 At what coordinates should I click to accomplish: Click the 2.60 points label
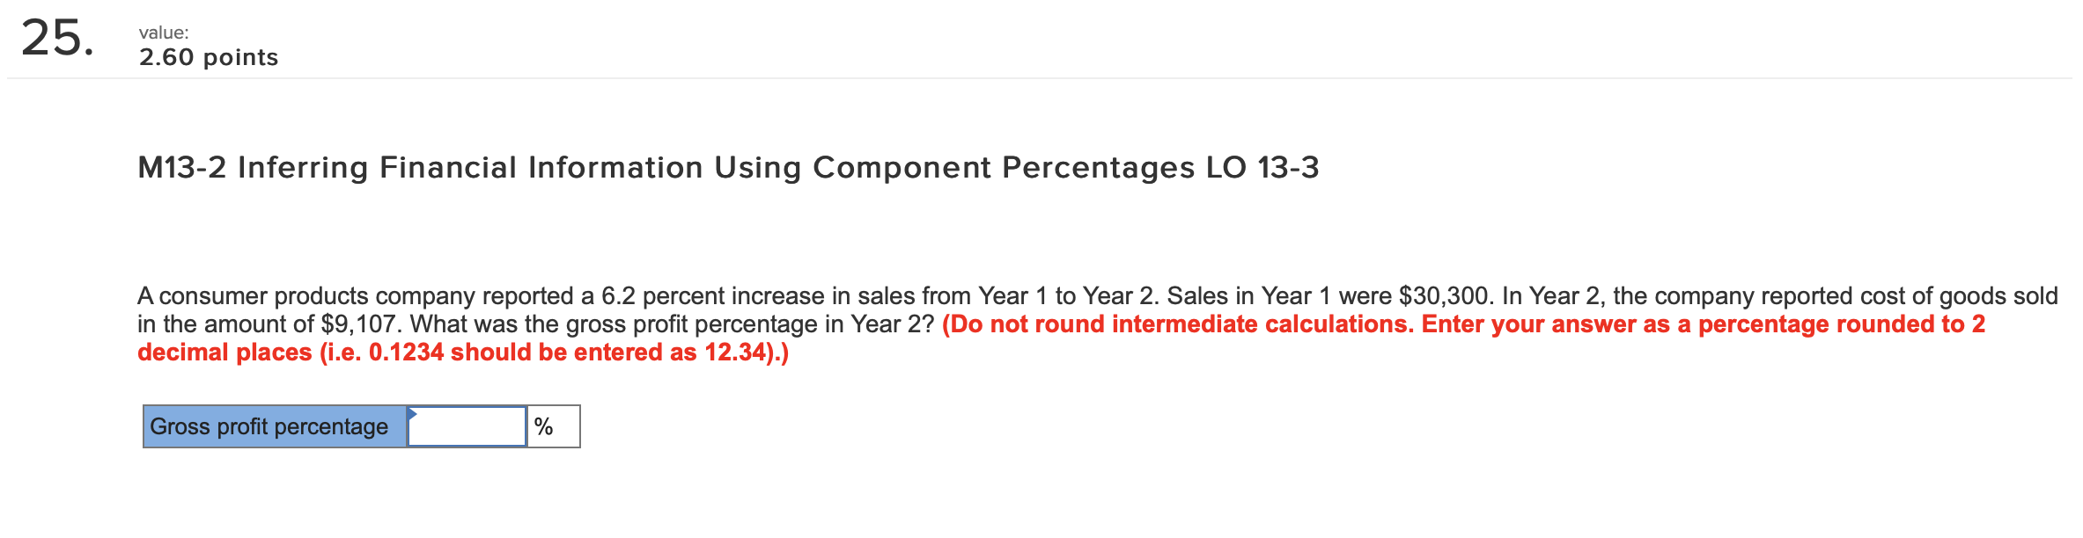[x=207, y=58]
